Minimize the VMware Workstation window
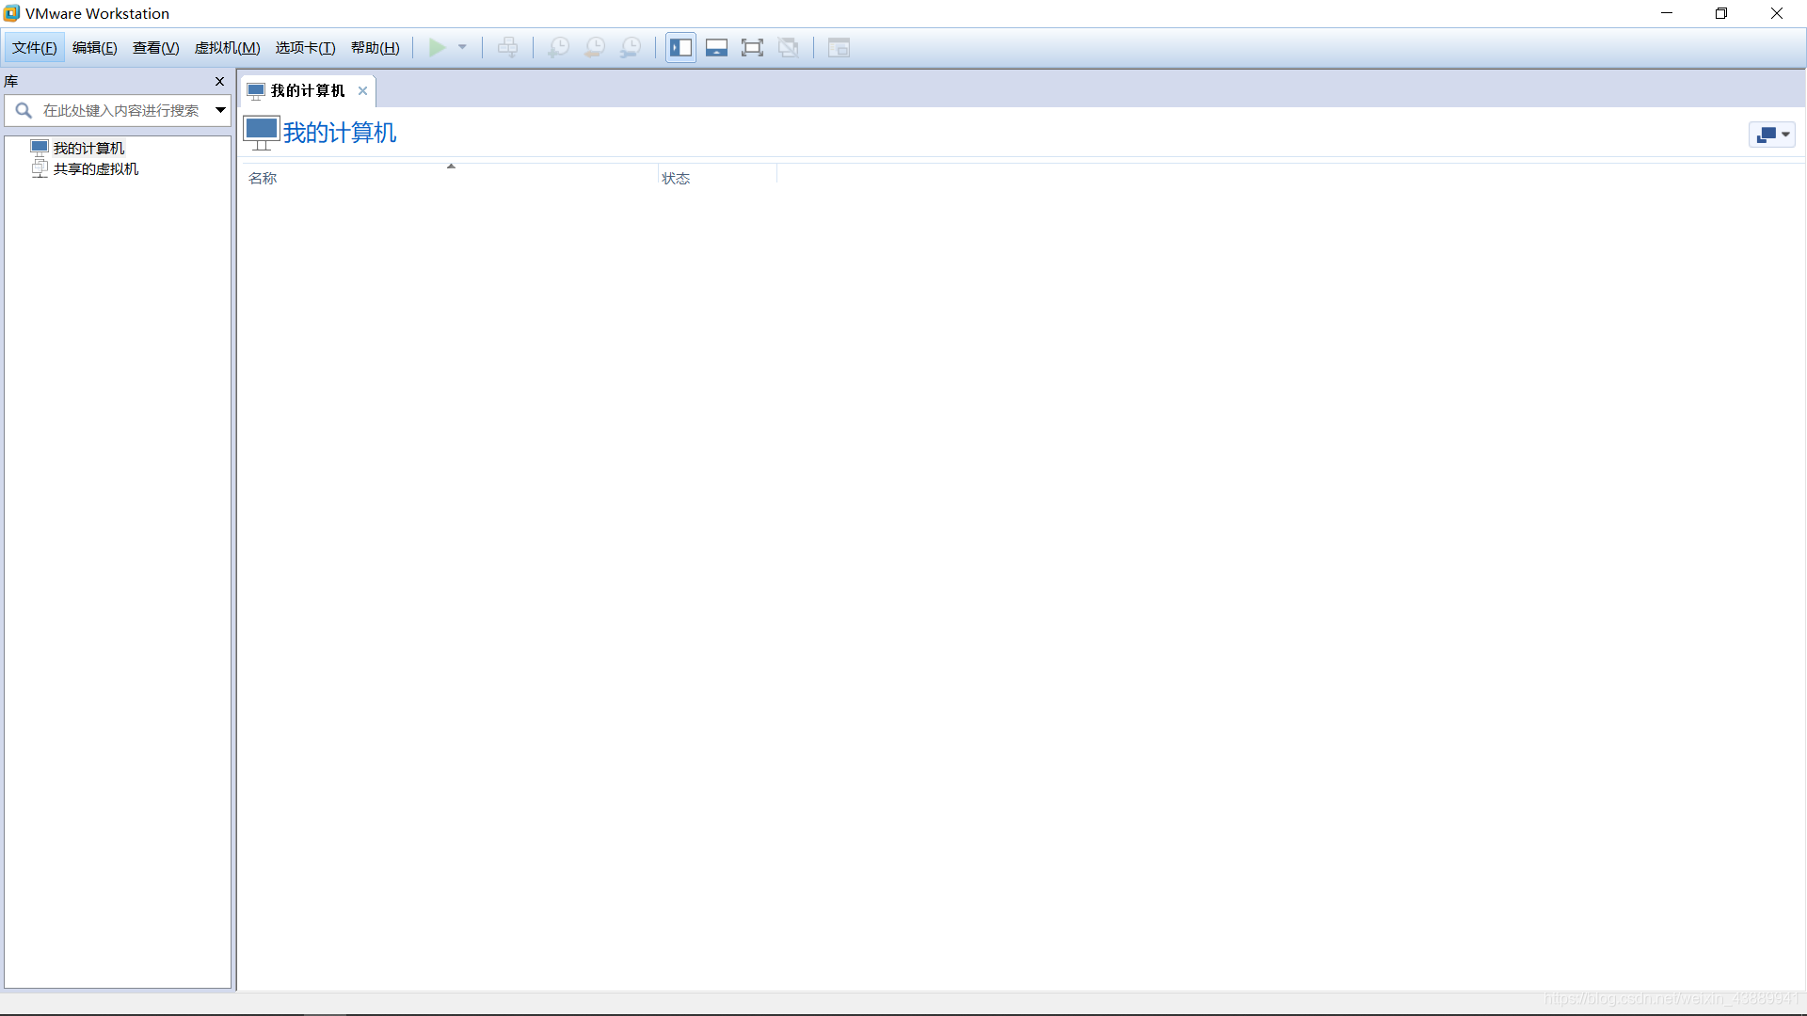1807x1016 pixels. [x=1667, y=13]
